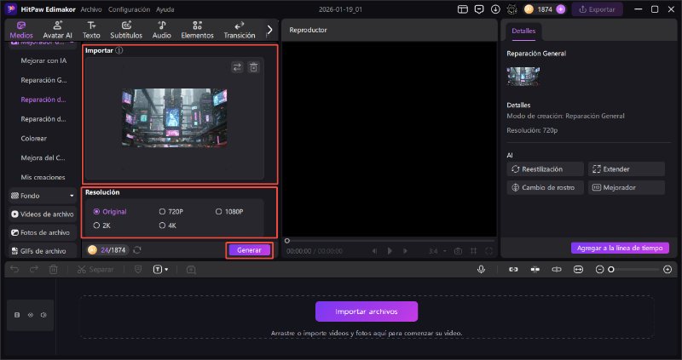Redo the action in timeline toolbar
The width and height of the screenshot is (682, 360).
coord(34,270)
